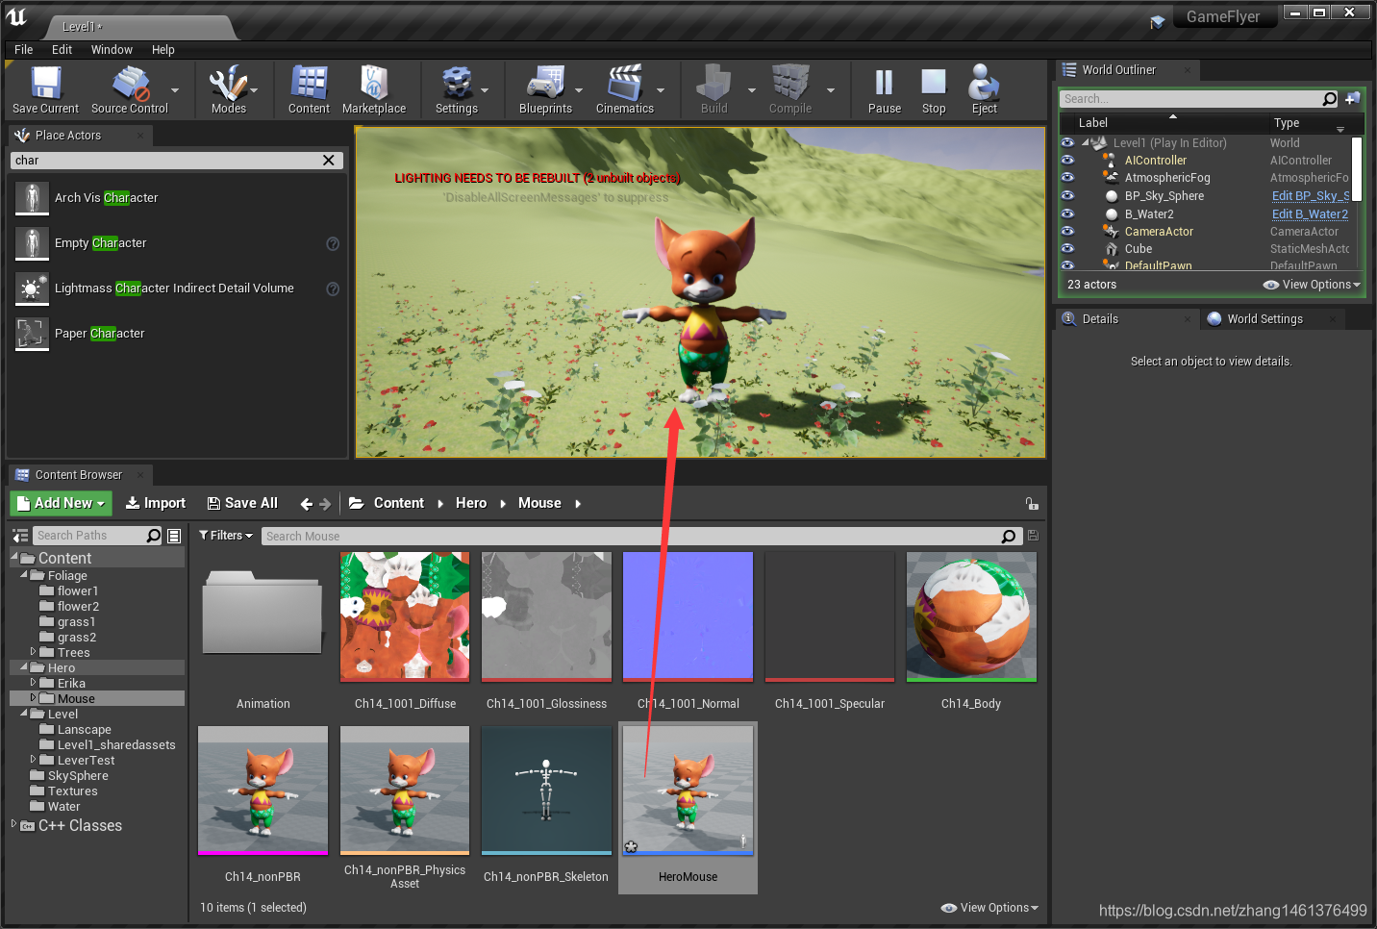Click the add folder icon in World Outliner

pyautogui.click(x=1353, y=99)
